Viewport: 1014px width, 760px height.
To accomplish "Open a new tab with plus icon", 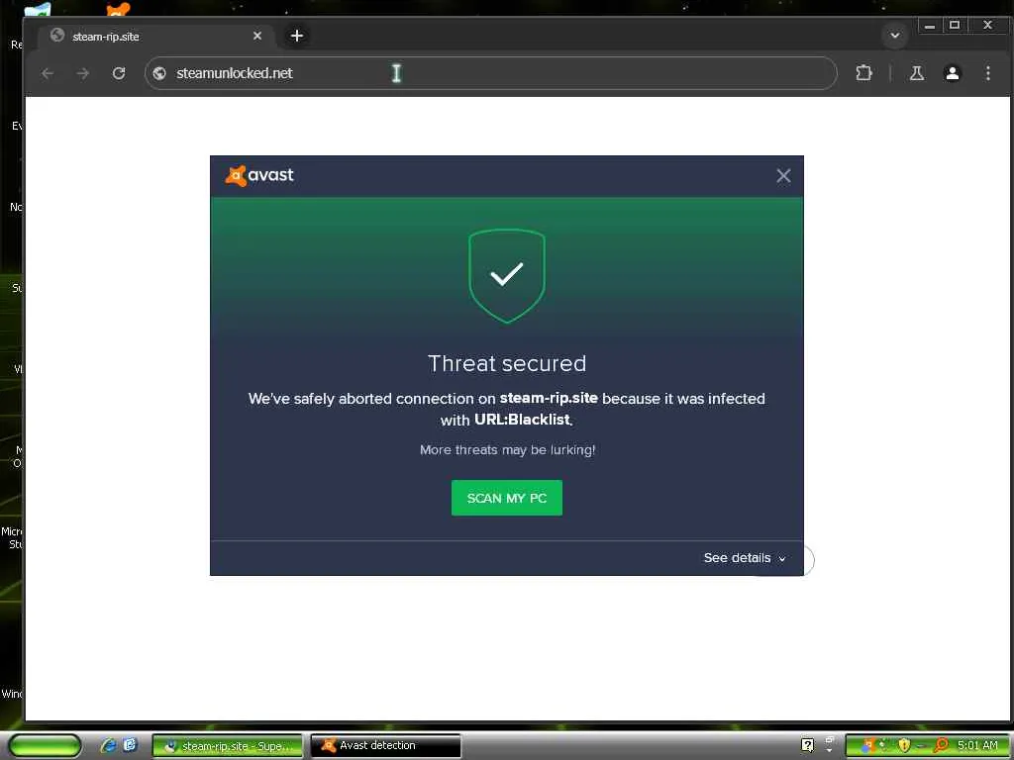I will [x=297, y=37].
